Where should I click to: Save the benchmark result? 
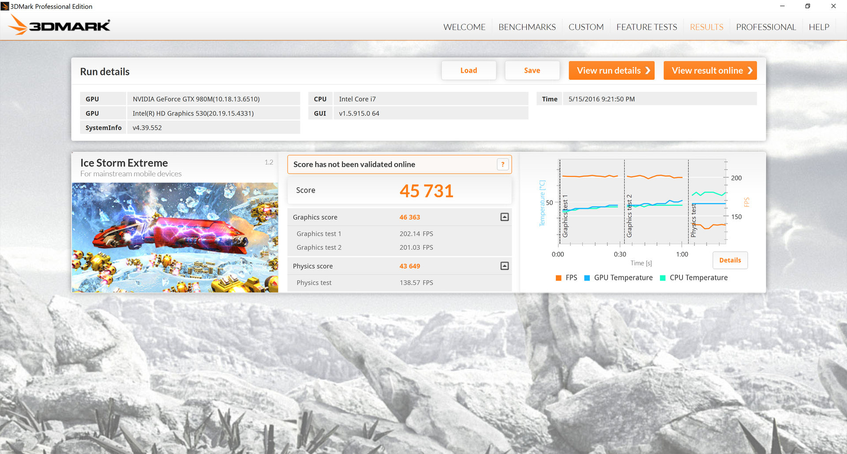tap(532, 71)
